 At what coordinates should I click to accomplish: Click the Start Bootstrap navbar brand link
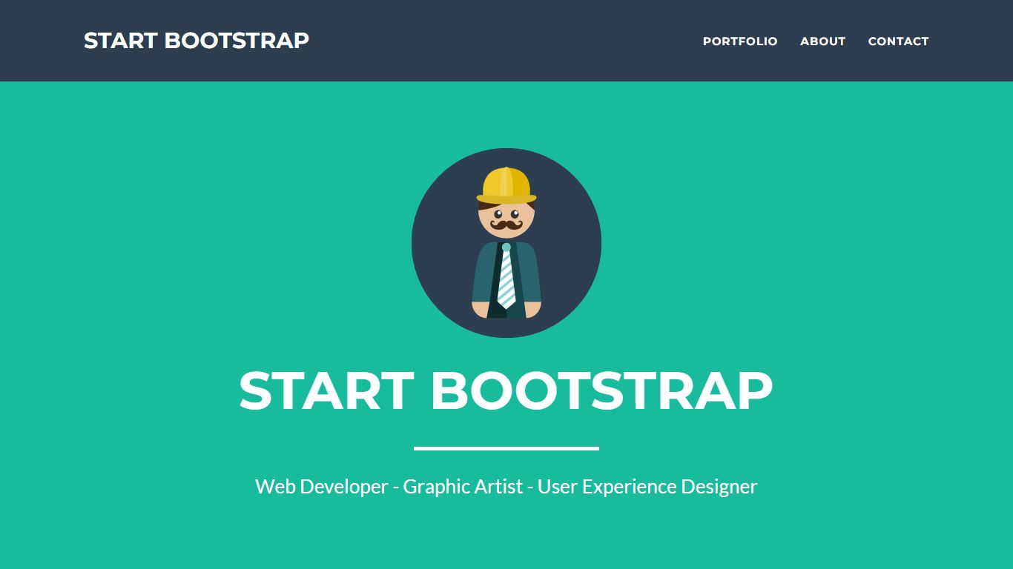tap(196, 41)
